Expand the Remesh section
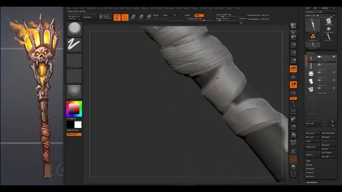 (x=310, y=169)
